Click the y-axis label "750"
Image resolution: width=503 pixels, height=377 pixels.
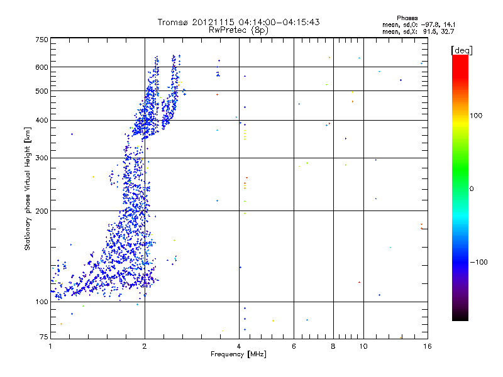[41, 40]
